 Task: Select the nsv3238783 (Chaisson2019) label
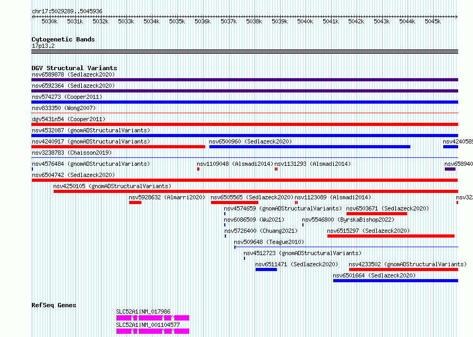point(72,153)
